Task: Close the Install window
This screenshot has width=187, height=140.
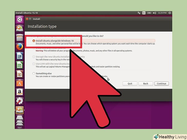Action: (27, 19)
